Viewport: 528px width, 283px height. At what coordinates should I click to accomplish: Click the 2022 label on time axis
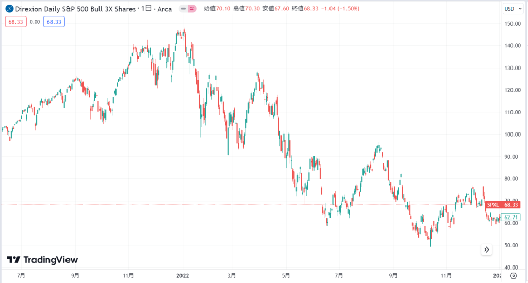pos(183,276)
